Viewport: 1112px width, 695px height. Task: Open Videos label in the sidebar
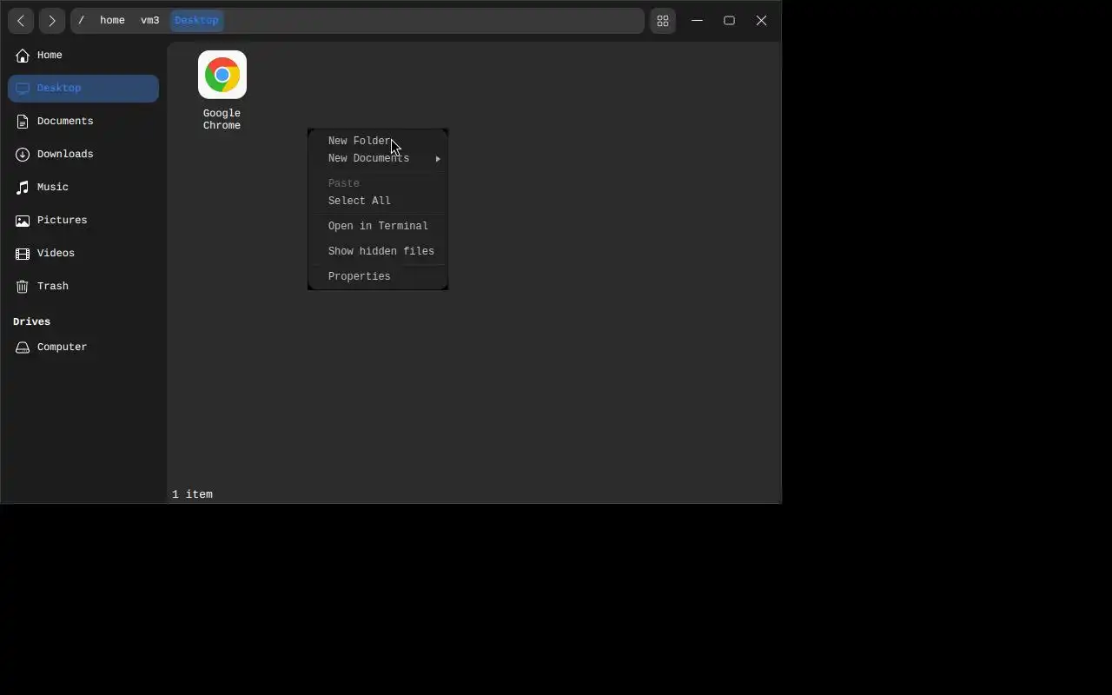click(x=56, y=254)
